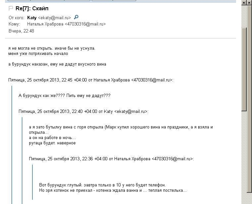The width and height of the screenshot is (252, 204).
Task: Click the inner scrollbar thumb
Action: pos(244,69)
